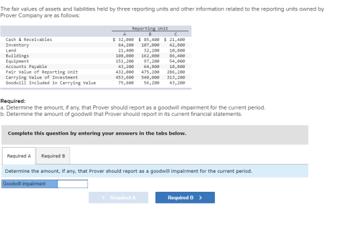Screen dimensions: 344x231
Task: Click the $ 32,000 cash value for unit A
Action: (x=123, y=40)
